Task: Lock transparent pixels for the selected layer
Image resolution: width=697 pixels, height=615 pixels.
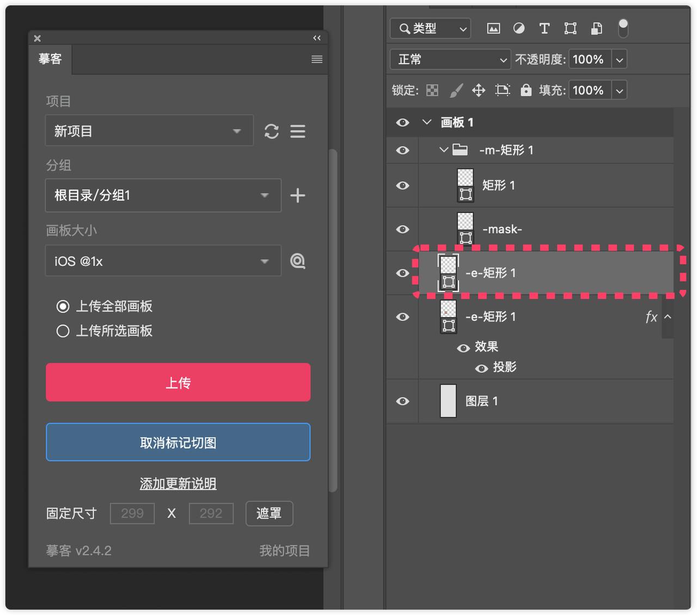Action: point(432,90)
